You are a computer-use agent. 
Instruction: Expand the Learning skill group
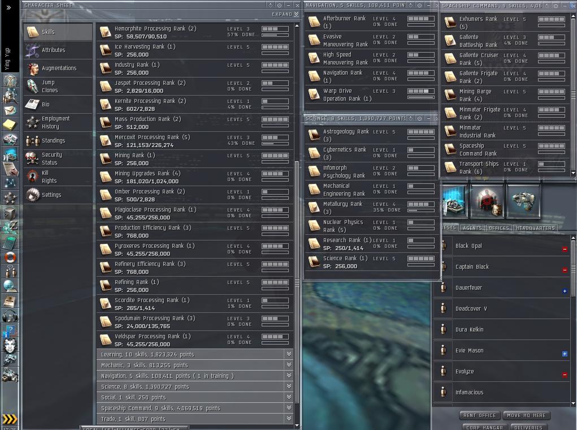coord(195,354)
